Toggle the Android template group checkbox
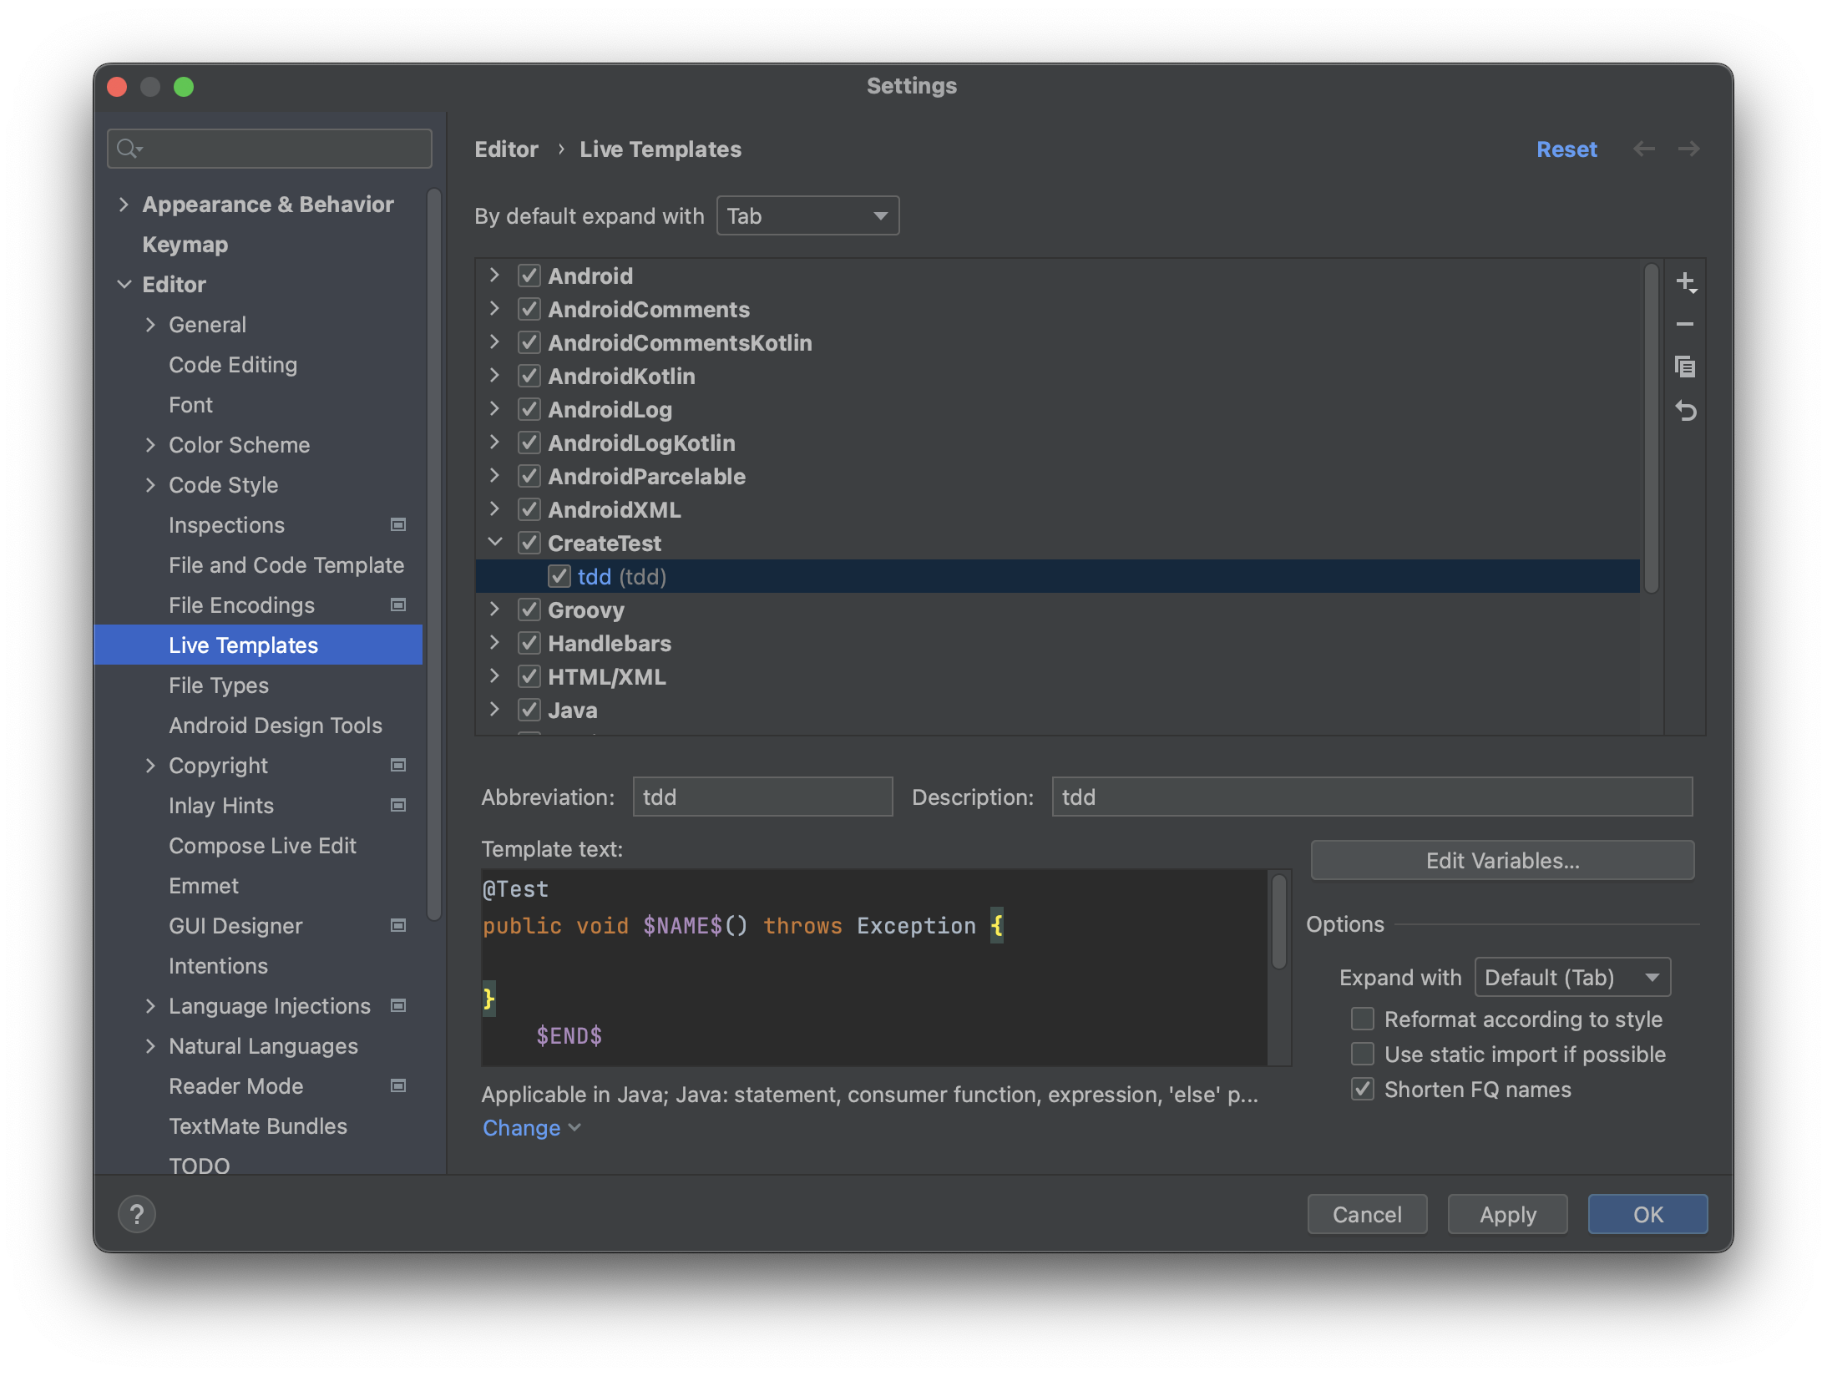The height and width of the screenshot is (1376, 1827). (529, 276)
